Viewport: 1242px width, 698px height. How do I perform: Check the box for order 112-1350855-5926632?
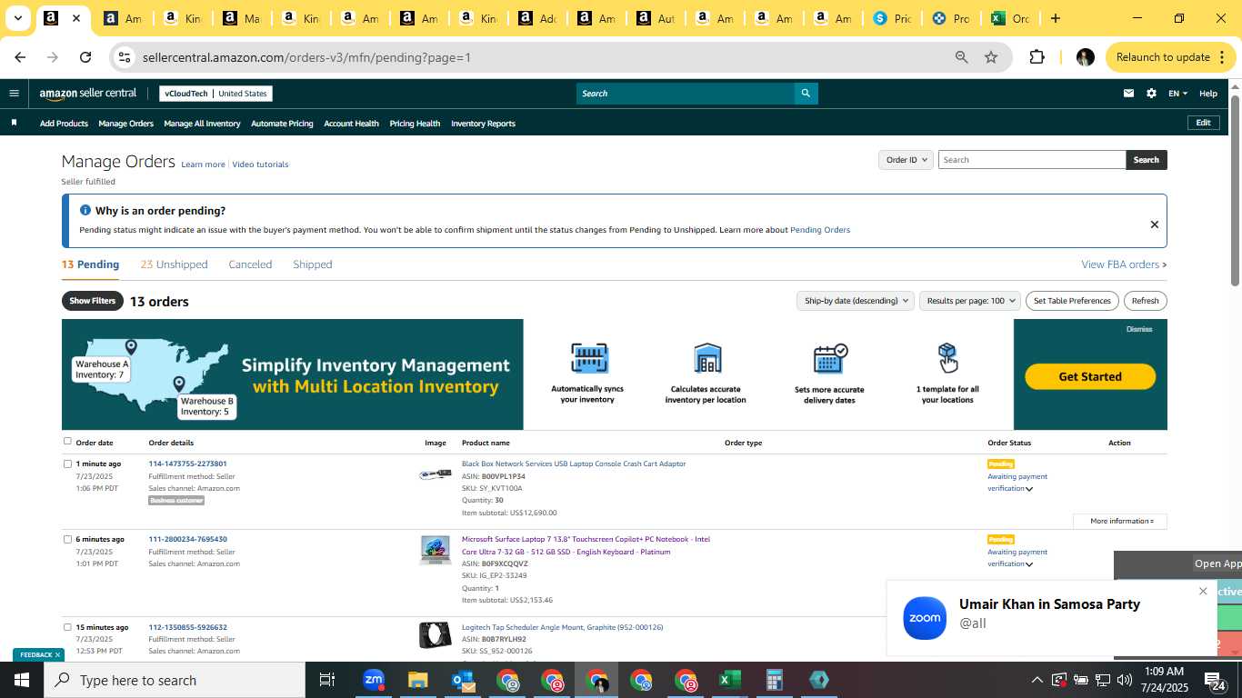[x=67, y=627]
